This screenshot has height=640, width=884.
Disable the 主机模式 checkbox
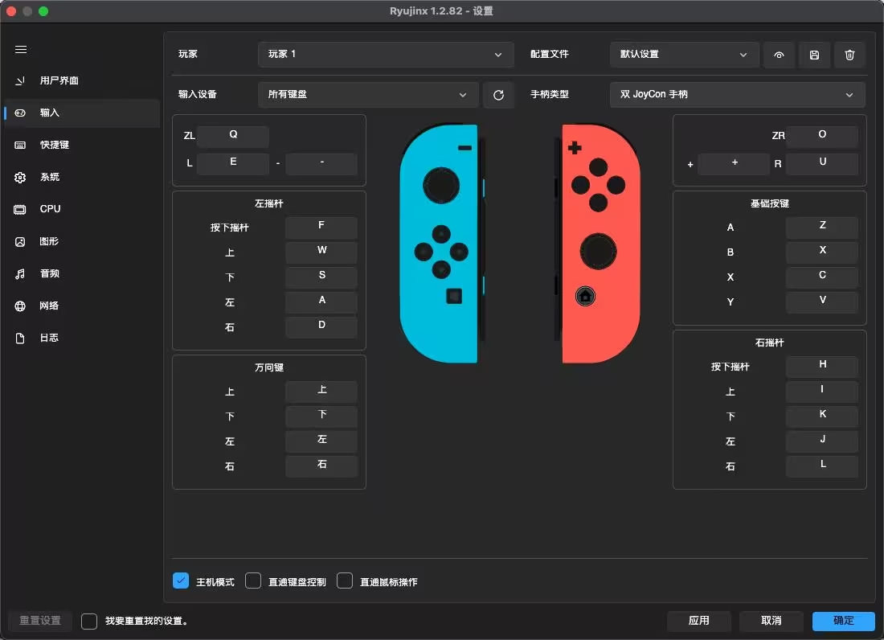pos(180,581)
